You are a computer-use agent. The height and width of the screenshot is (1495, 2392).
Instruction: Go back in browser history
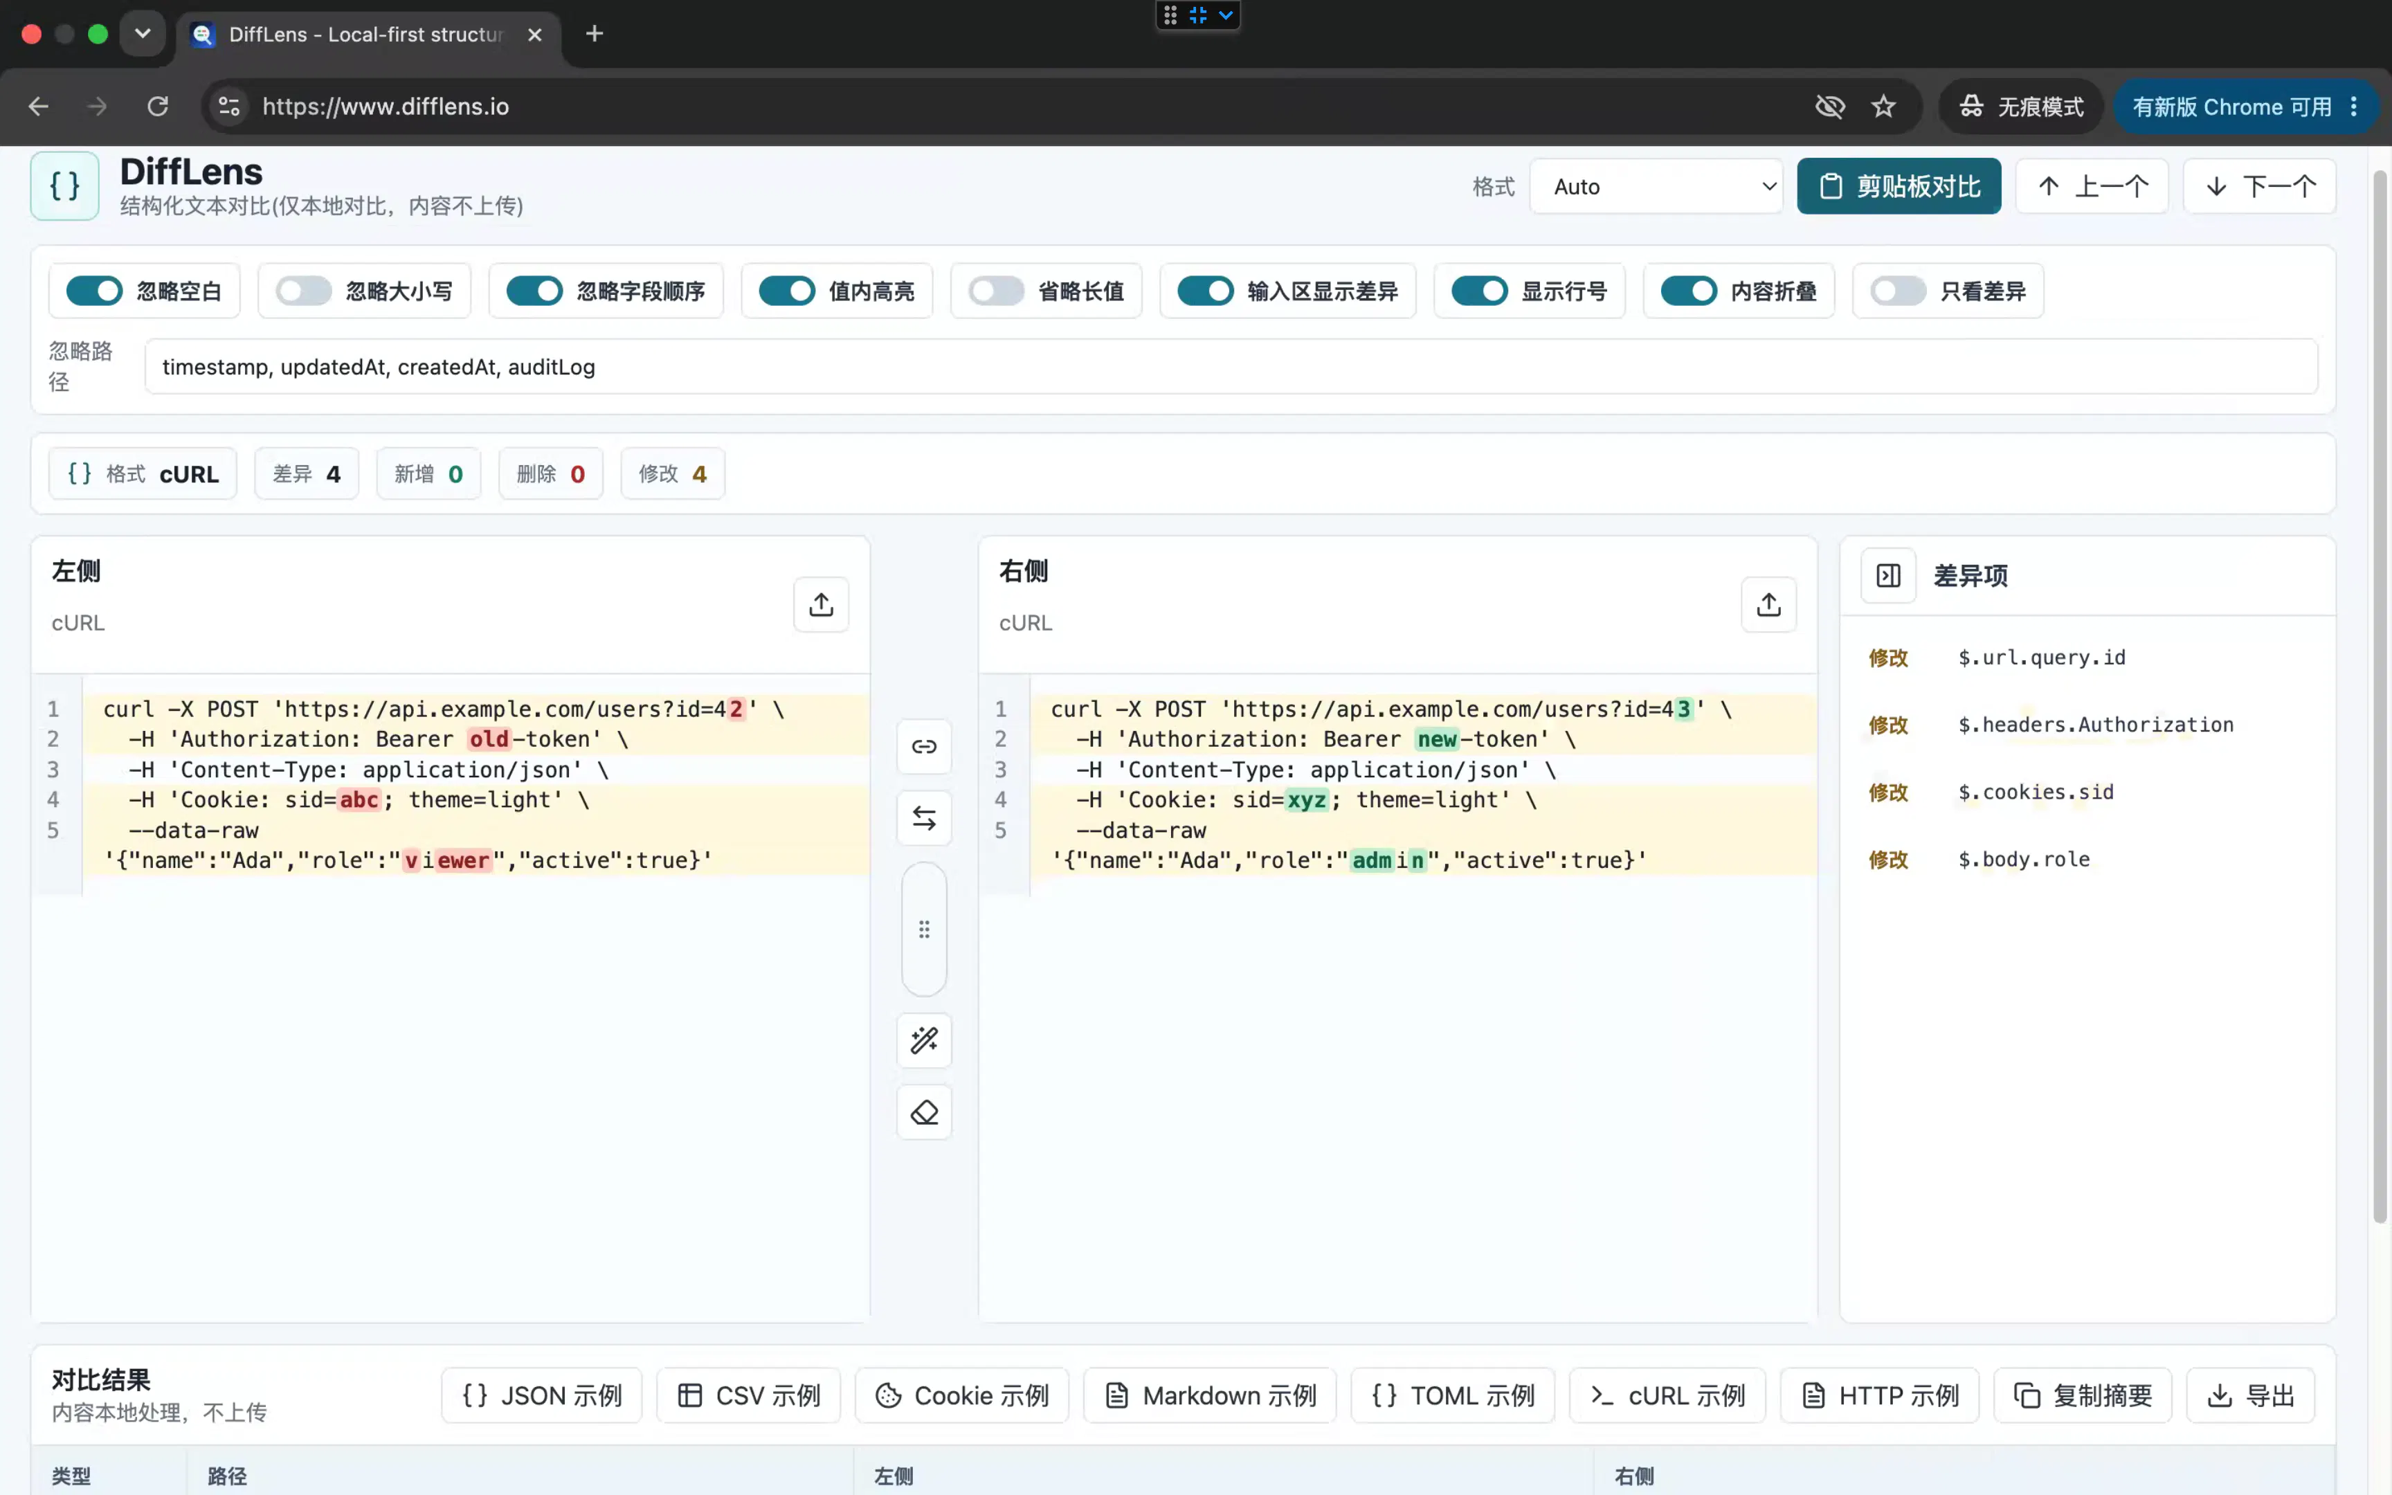[x=39, y=107]
